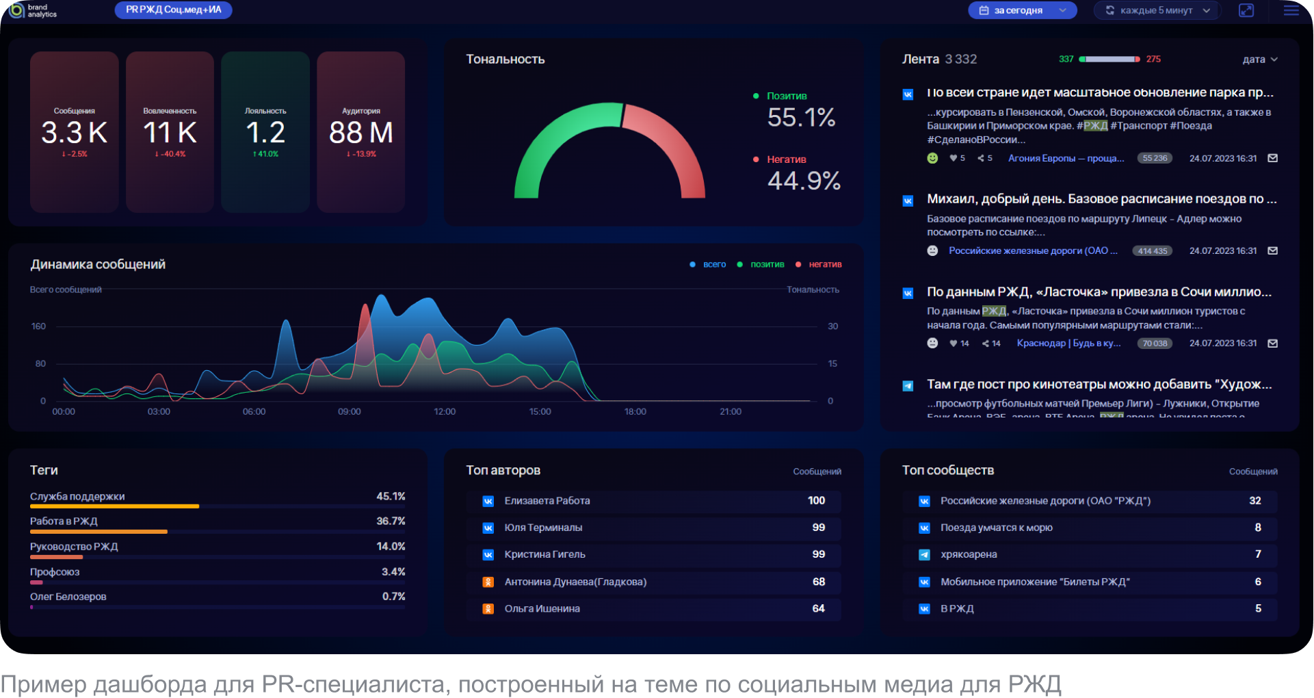The width and height of the screenshot is (1314, 698).
Task: Open source 'Российские железные дороги (ОАО ...' in feed
Action: [x=1033, y=250]
